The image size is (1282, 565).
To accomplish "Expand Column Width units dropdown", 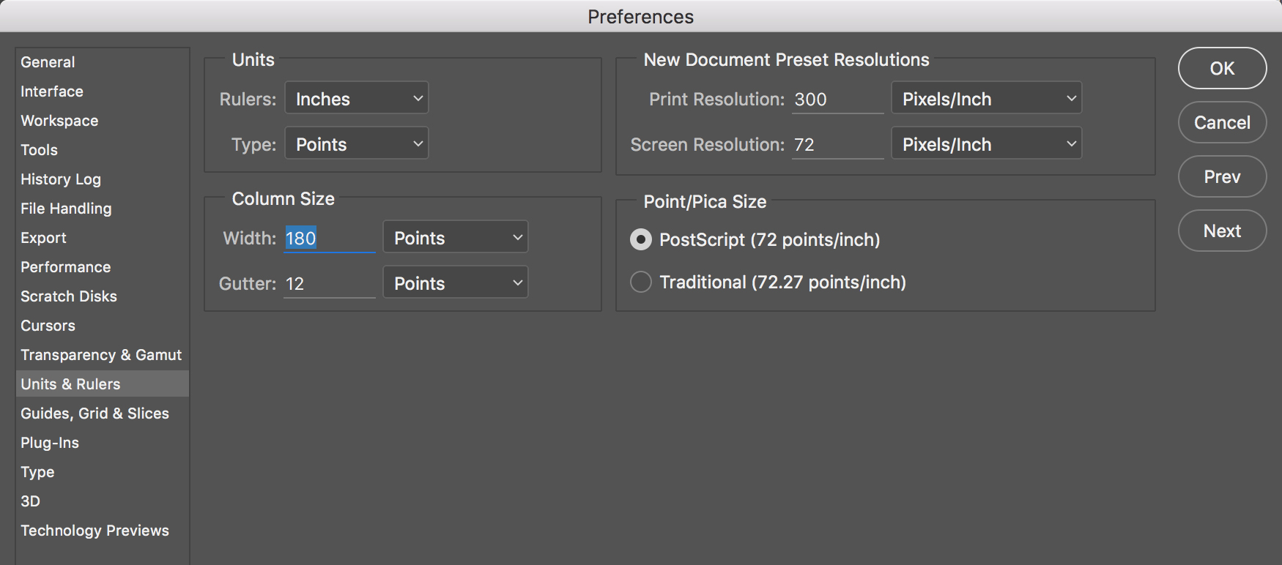I will point(455,238).
